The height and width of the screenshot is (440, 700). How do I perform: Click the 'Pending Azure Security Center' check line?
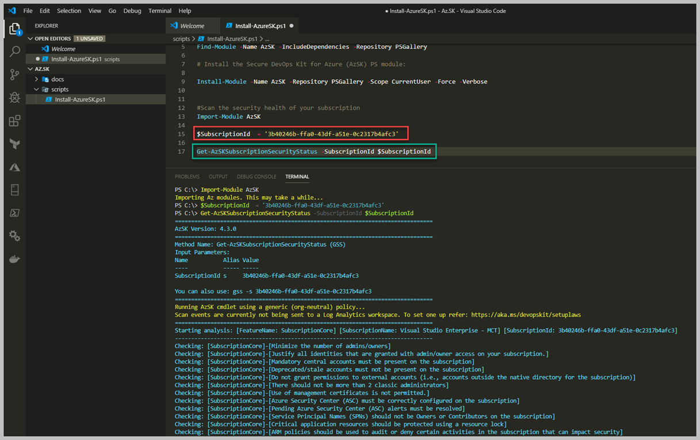coord(320,408)
